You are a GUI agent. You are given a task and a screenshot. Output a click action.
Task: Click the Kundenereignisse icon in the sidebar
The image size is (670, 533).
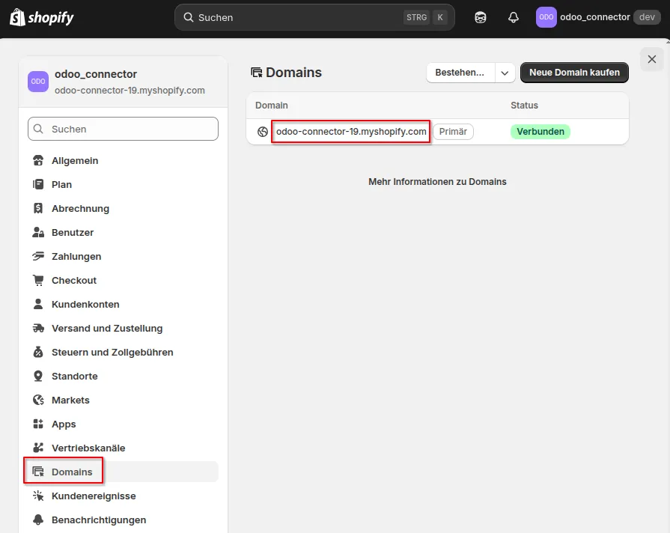38,496
